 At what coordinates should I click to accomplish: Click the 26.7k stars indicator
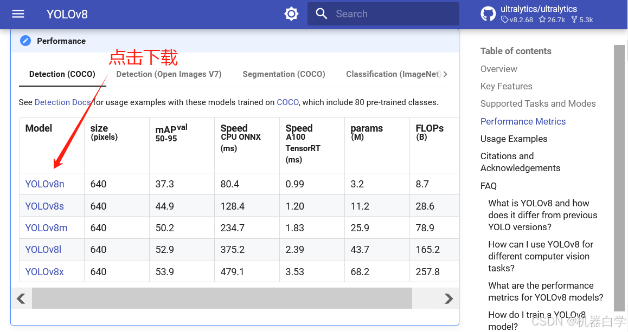[x=552, y=19]
